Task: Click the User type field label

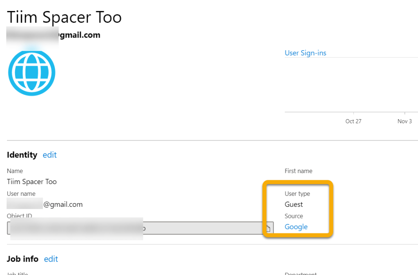Action: [x=297, y=194]
